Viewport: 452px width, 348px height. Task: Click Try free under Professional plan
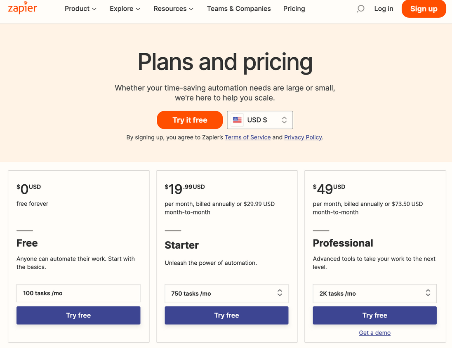coord(374,315)
